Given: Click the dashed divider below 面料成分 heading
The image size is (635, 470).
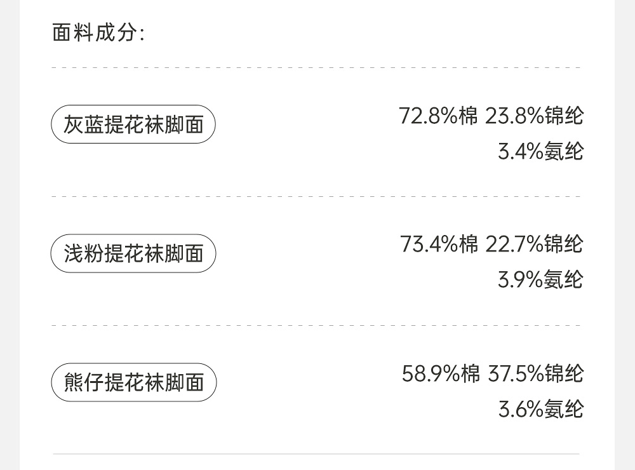Looking at the screenshot, I should [316, 67].
